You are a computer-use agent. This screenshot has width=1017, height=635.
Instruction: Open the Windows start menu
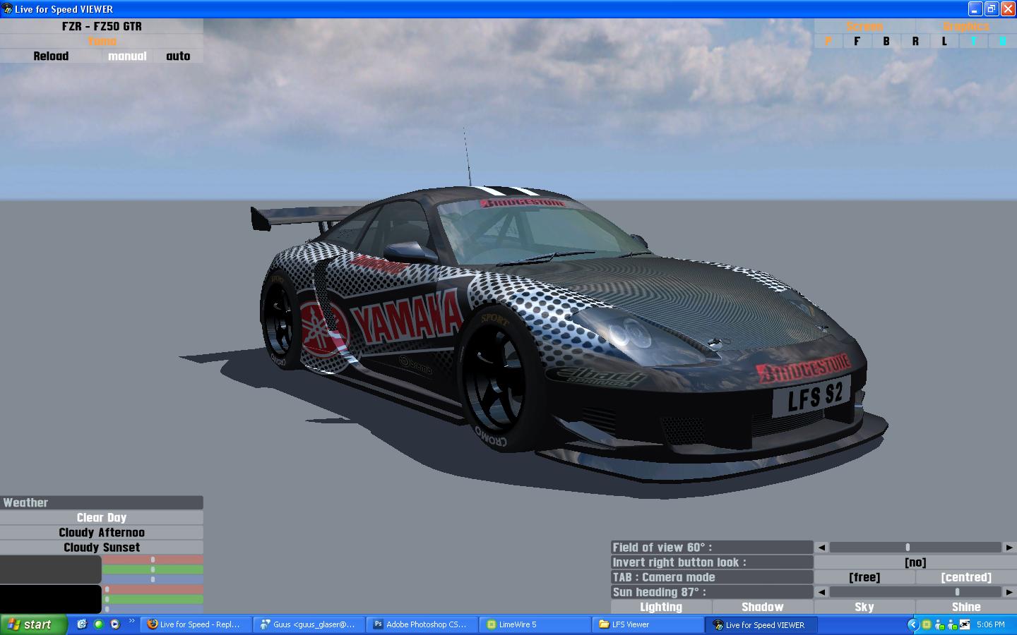click(x=34, y=624)
